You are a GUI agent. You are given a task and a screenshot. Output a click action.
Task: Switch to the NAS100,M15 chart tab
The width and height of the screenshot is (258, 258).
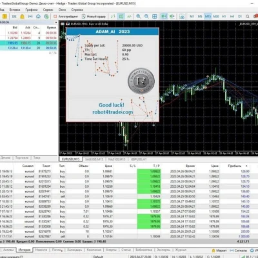117,159
